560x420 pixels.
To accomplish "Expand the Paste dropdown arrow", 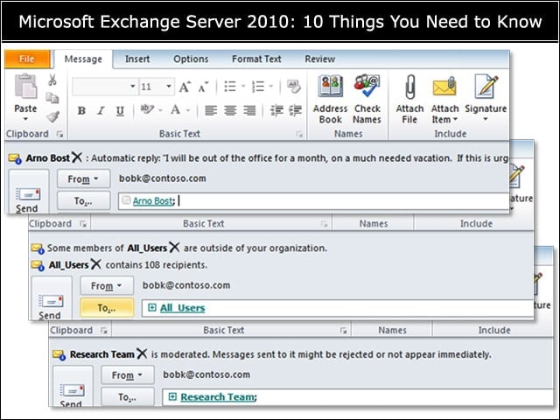I will 25,119.
